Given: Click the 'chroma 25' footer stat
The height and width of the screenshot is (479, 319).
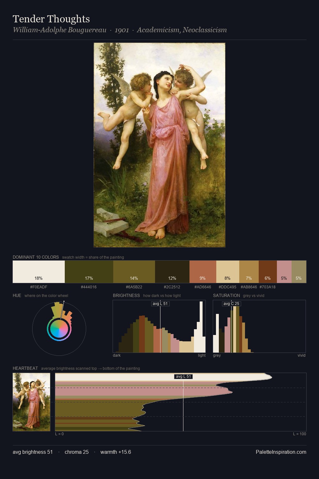Looking at the screenshot, I should [77, 452].
